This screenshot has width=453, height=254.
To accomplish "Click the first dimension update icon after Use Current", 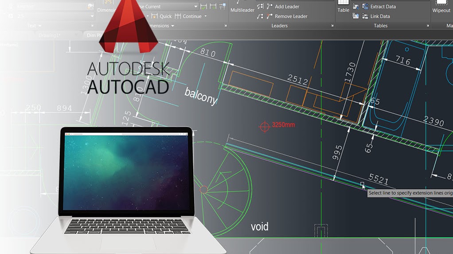I will click(204, 6).
